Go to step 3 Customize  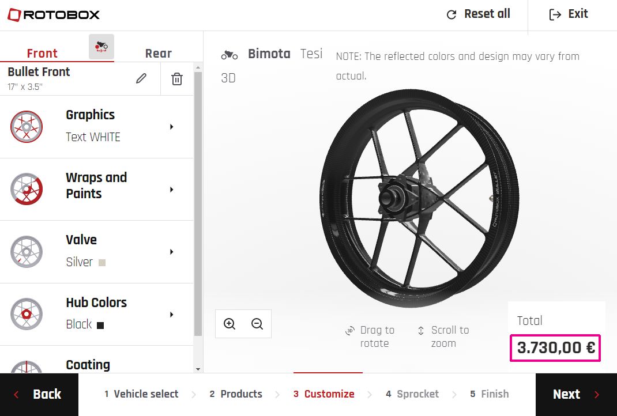tap(324, 394)
